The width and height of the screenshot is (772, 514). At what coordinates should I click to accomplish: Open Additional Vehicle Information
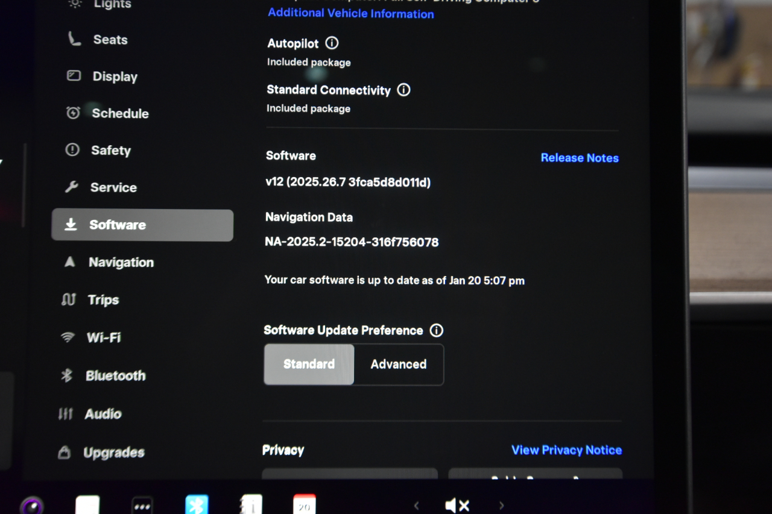[350, 14]
